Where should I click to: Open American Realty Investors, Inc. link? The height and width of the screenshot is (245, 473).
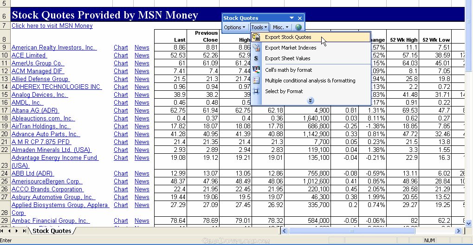[54, 48]
